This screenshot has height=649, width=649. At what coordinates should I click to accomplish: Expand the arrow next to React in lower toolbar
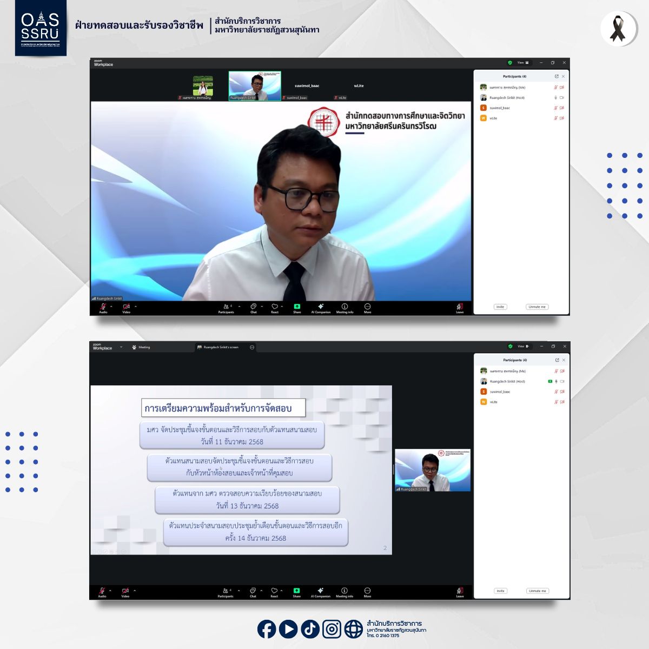[282, 590]
